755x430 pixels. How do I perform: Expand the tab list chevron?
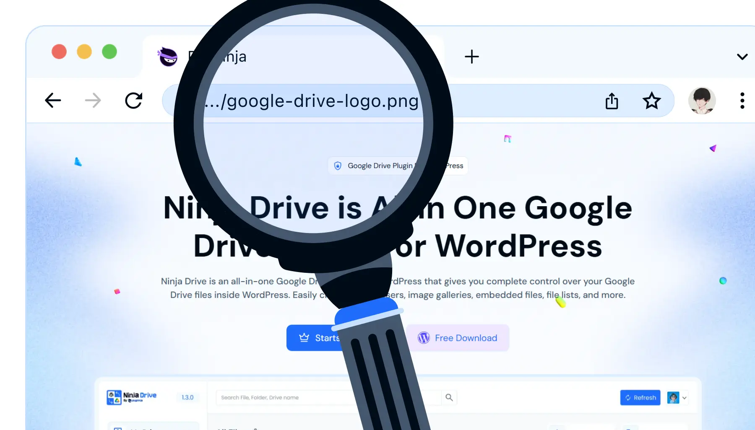click(x=742, y=57)
